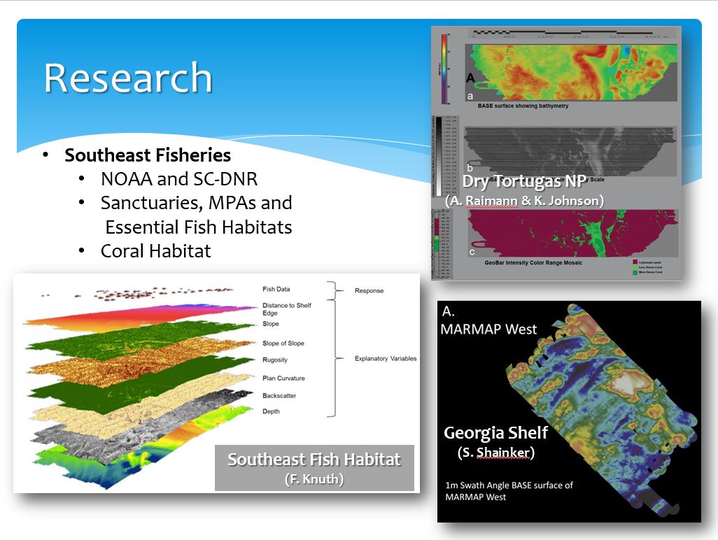Select the GeoBar Intensity Color Range Mosaic caption
Image resolution: width=718 pixels, height=540 pixels.
click(x=533, y=263)
